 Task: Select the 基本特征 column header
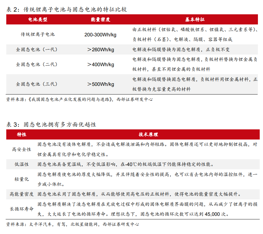pyautogui.click(x=195, y=20)
